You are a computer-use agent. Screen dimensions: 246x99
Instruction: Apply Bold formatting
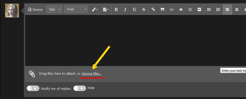click(x=116, y=9)
